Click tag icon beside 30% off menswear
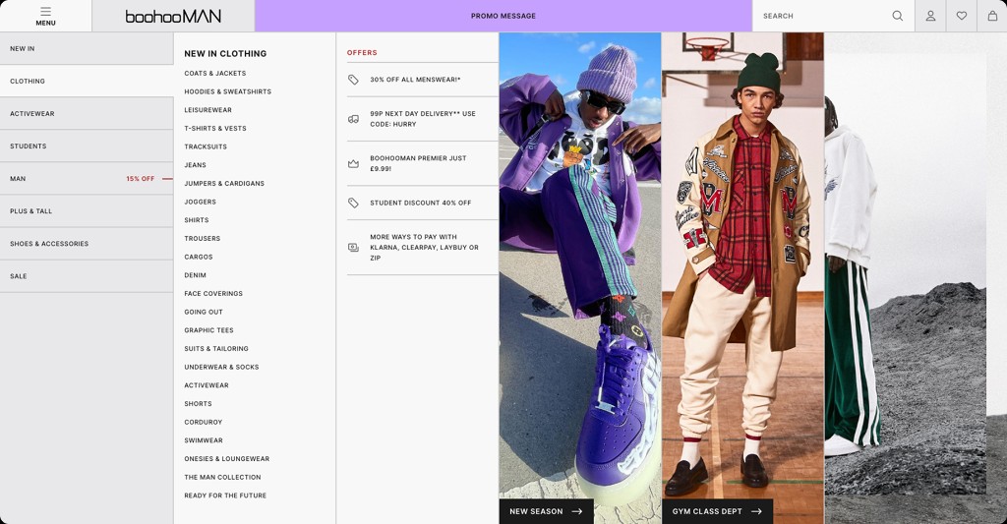 353,80
